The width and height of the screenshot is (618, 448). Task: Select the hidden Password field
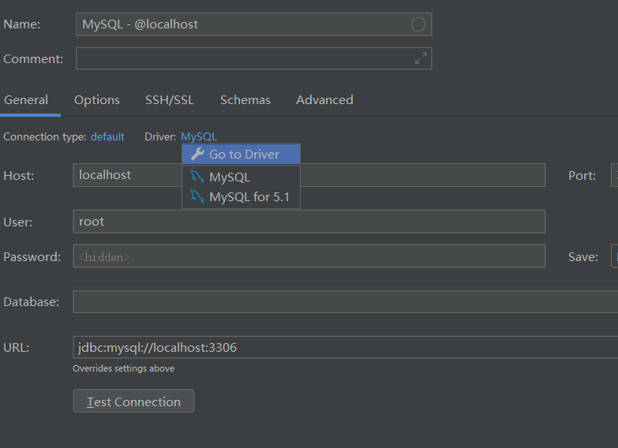point(308,256)
